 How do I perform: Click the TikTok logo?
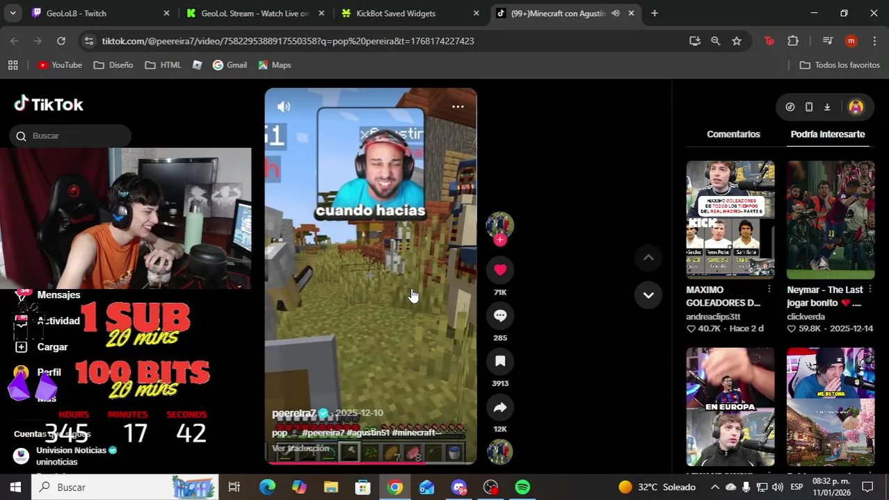(49, 105)
